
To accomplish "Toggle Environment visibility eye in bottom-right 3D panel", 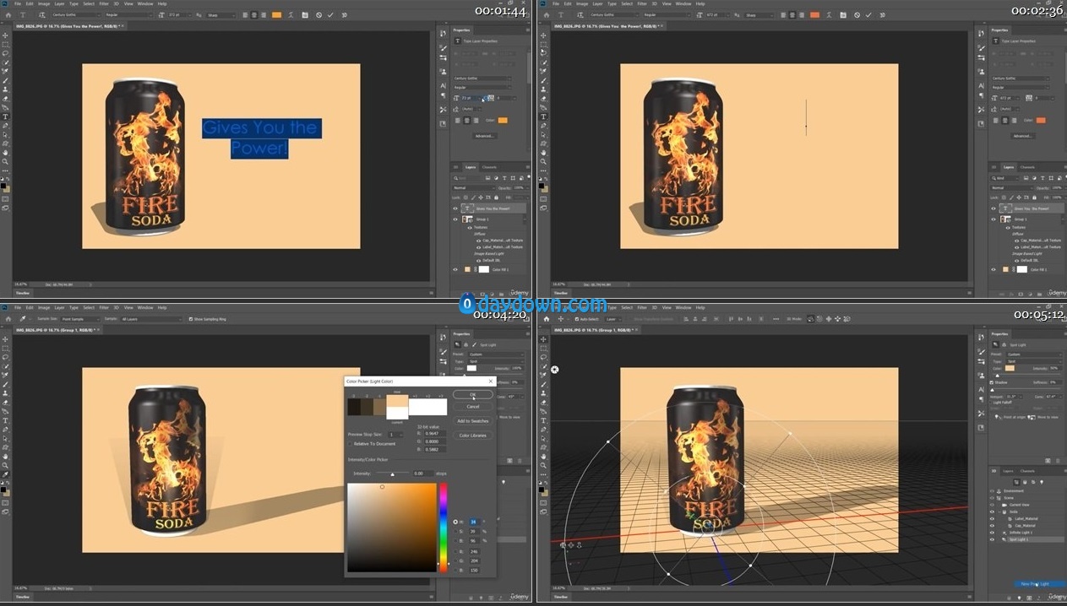I will pyautogui.click(x=992, y=491).
